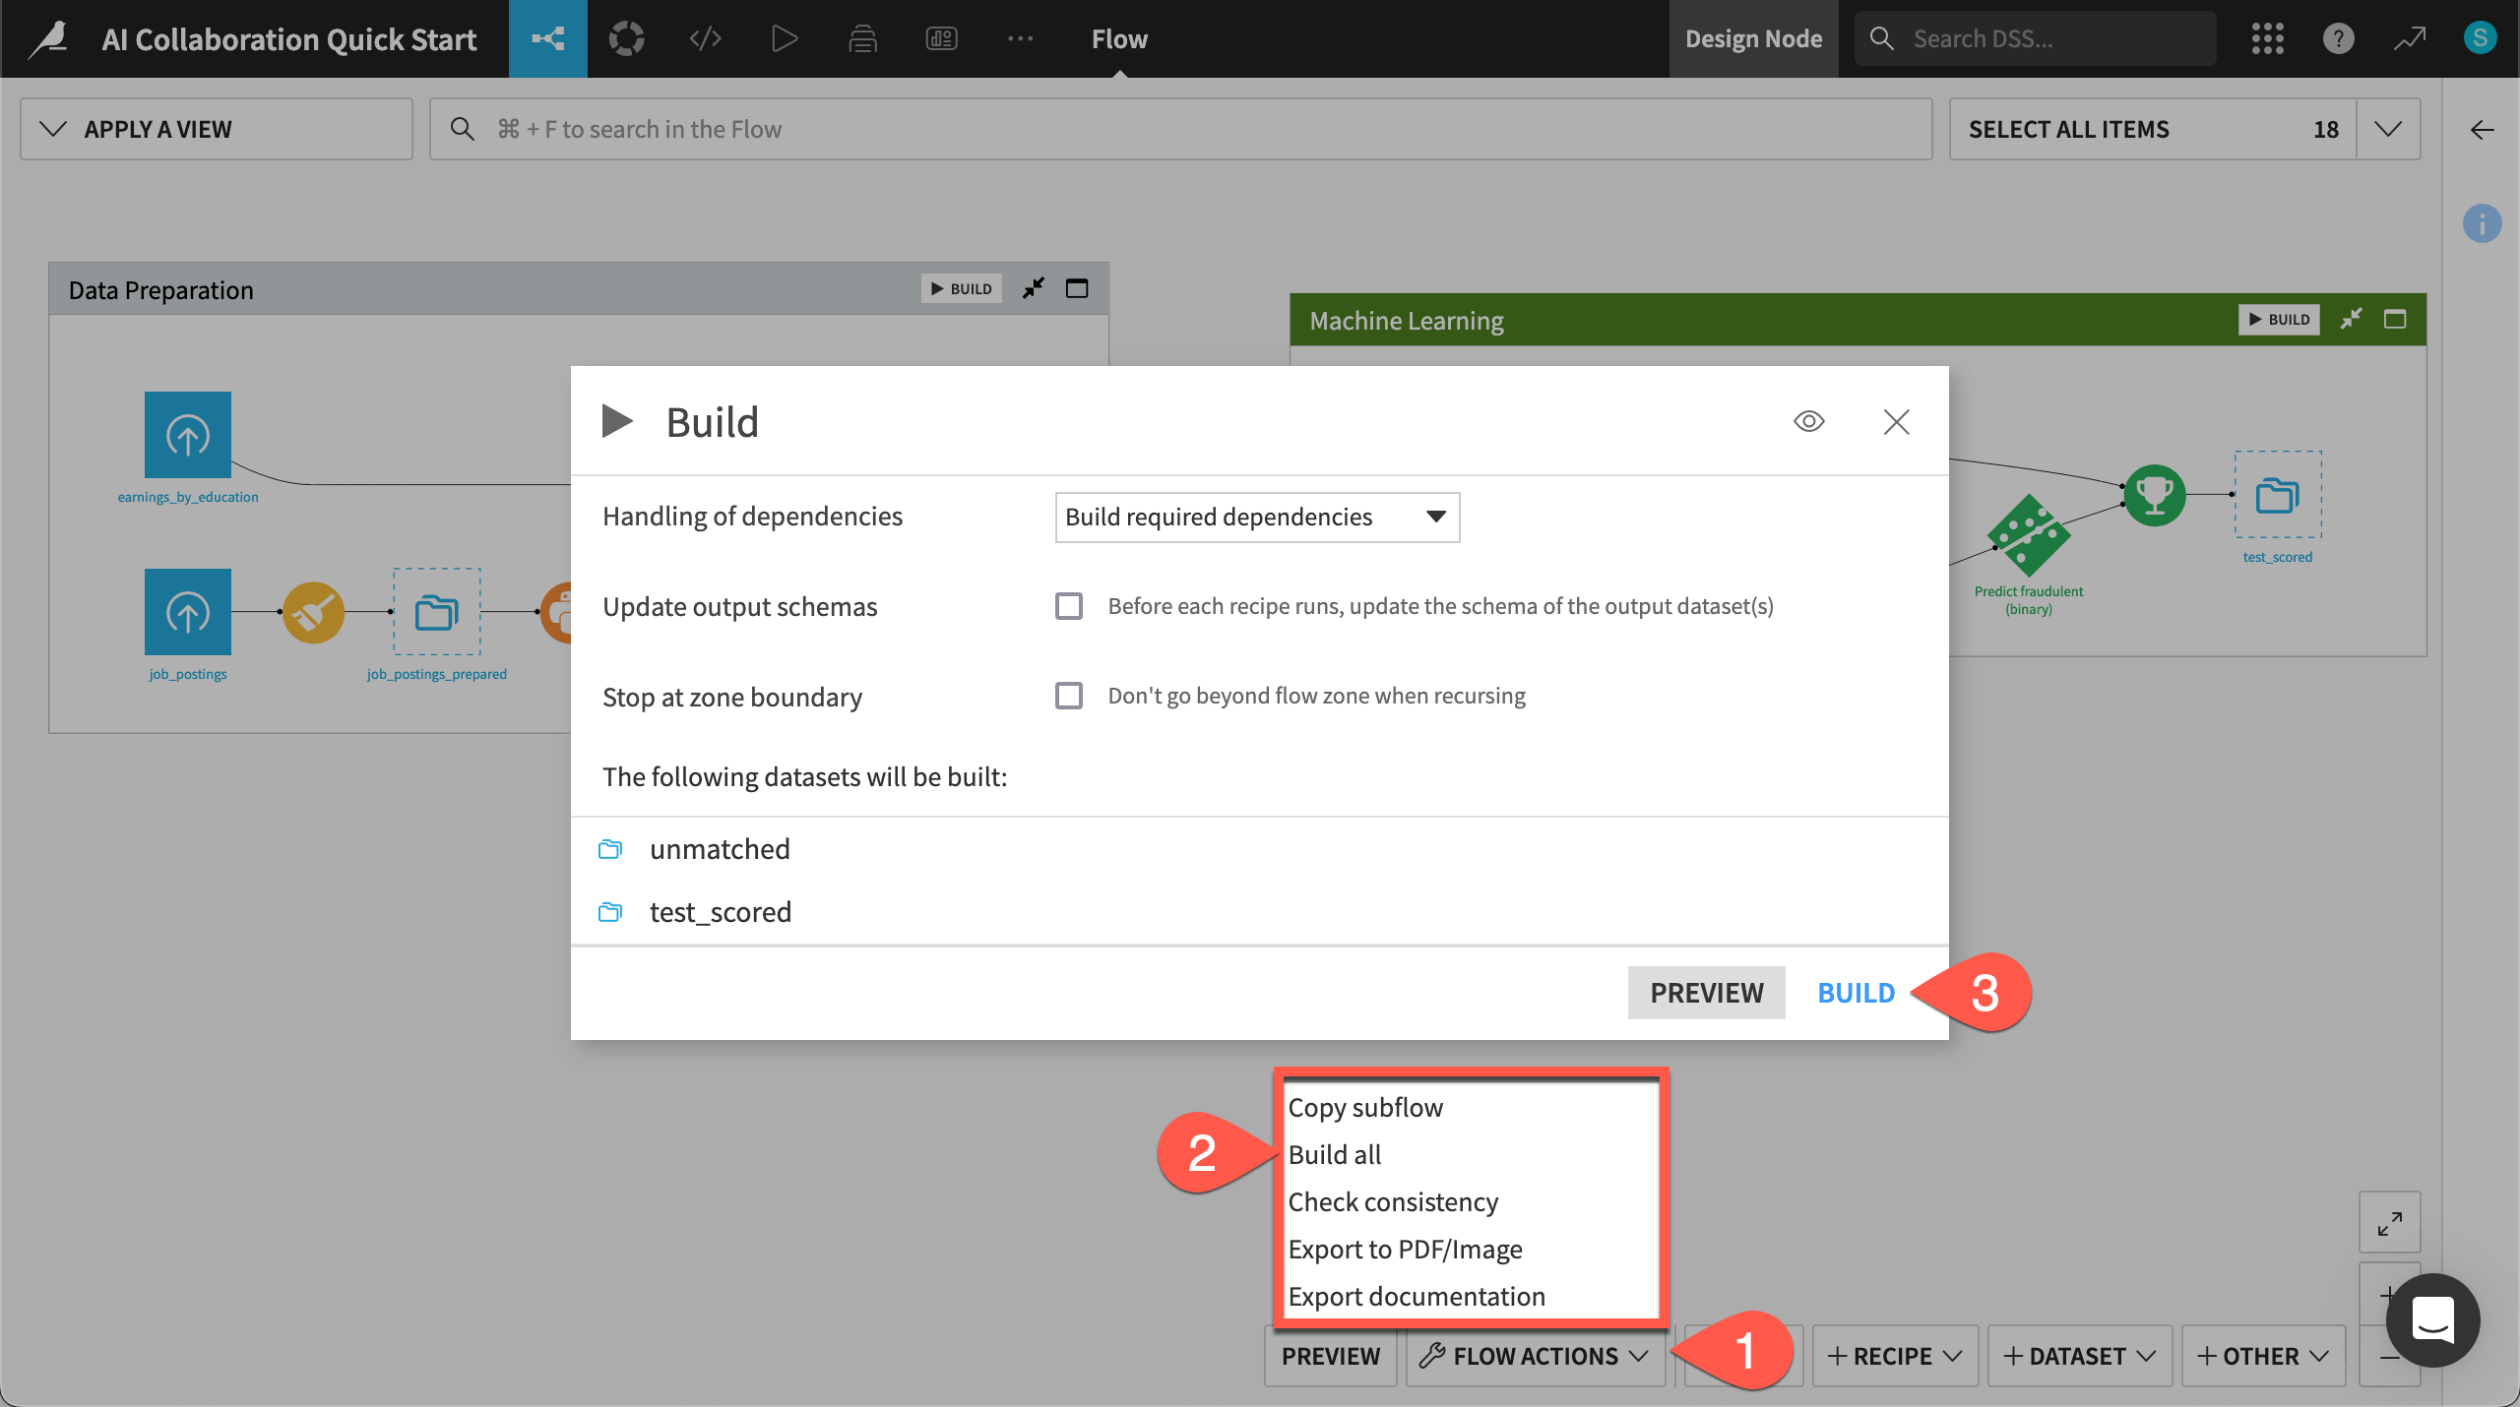Screen dimensions: 2520x1407
Task: Select the Predict fraudulent model diamond icon
Action: 2029,536
